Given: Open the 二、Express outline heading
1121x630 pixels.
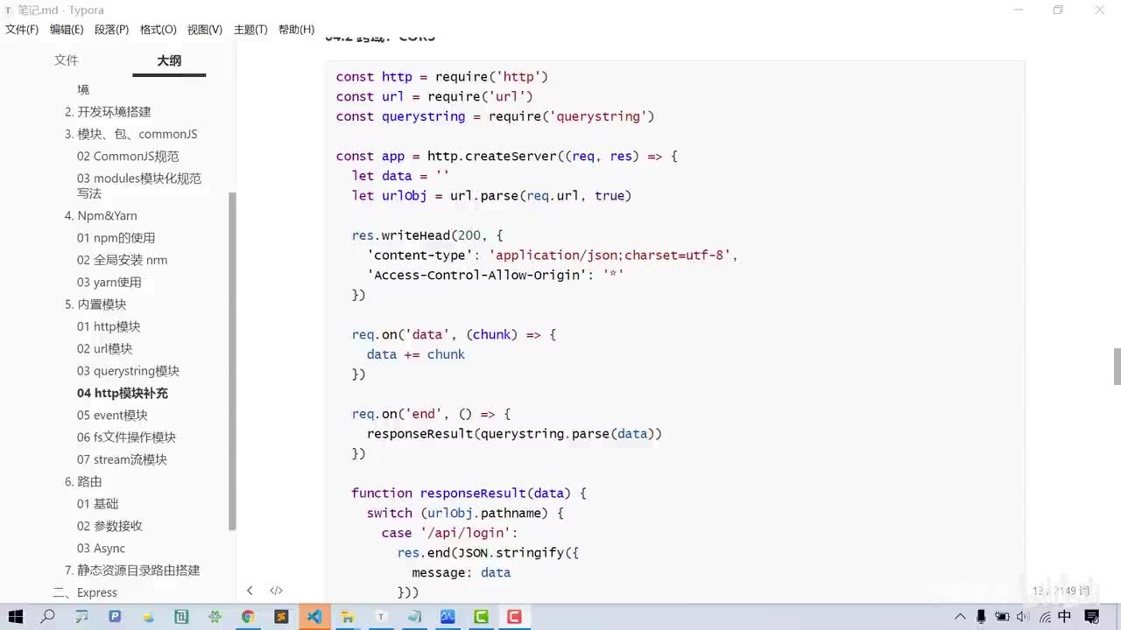Looking at the screenshot, I should click(85, 592).
